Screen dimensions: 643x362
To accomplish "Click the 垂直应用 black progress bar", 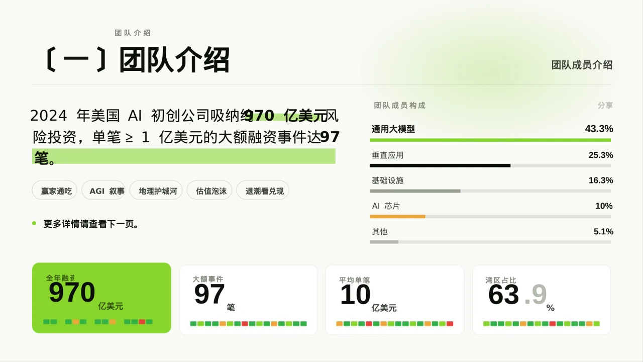I will (440, 165).
